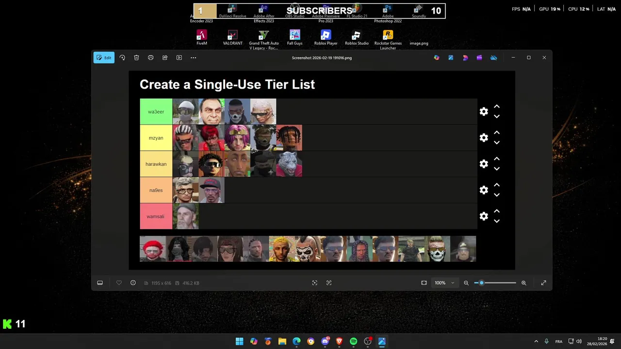Click the harawkan tier label
The height and width of the screenshot is (349, 621).
pos(156,164)
